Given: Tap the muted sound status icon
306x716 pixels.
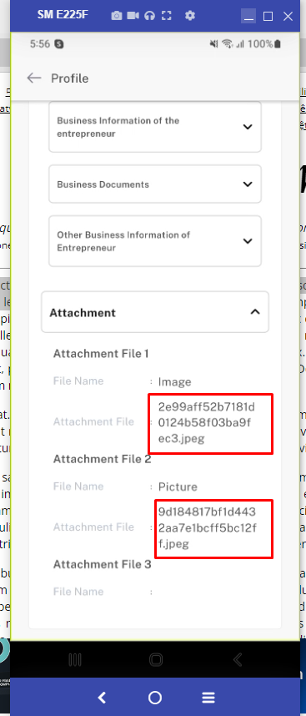Looking at the screenshot, I should tap(213, 44).
